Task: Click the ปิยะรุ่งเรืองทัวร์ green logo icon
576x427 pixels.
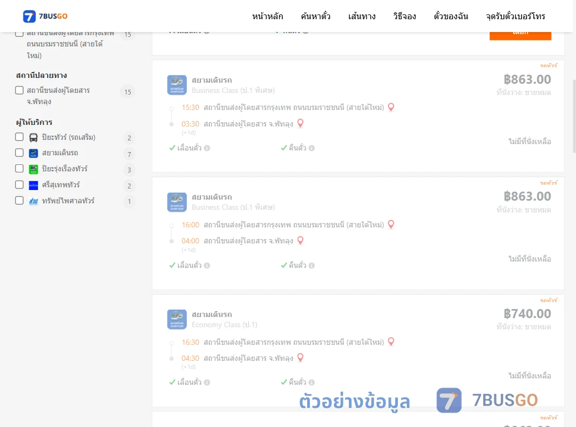Action: [34, 169]
